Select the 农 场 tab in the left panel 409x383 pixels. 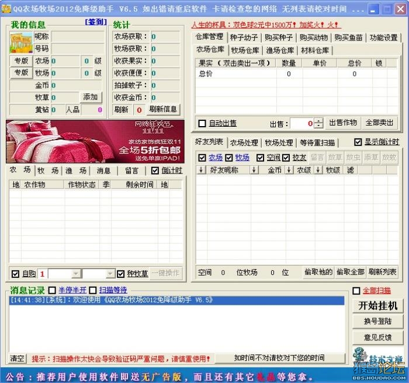point(20,170)
